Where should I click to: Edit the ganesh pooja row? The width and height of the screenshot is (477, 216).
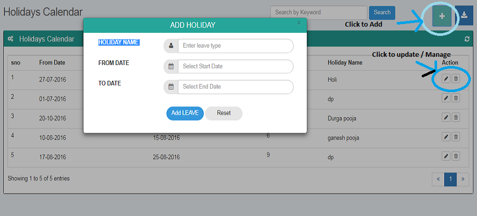[x=446, y=137]
